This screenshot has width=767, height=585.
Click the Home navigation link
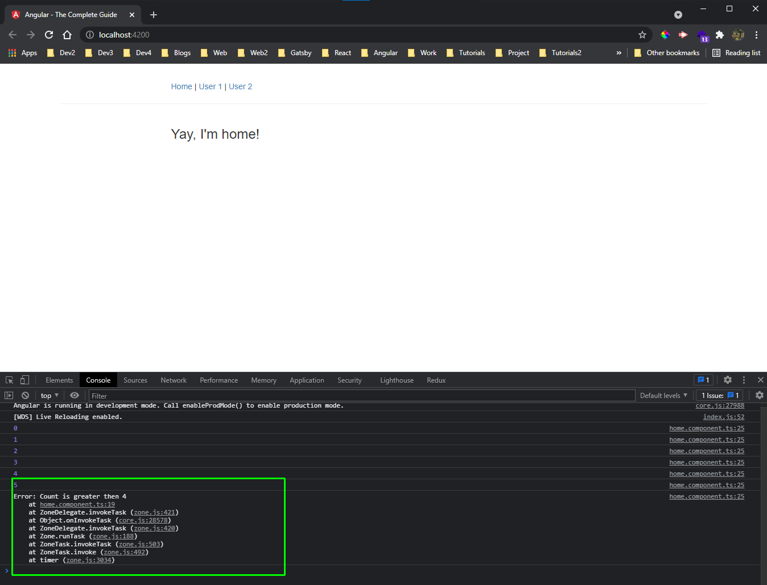tap(182, 86)
